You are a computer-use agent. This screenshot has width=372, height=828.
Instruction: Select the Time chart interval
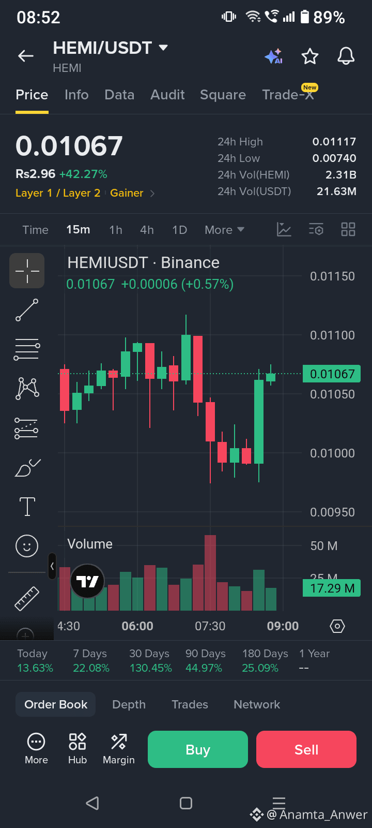coord(35,230)
